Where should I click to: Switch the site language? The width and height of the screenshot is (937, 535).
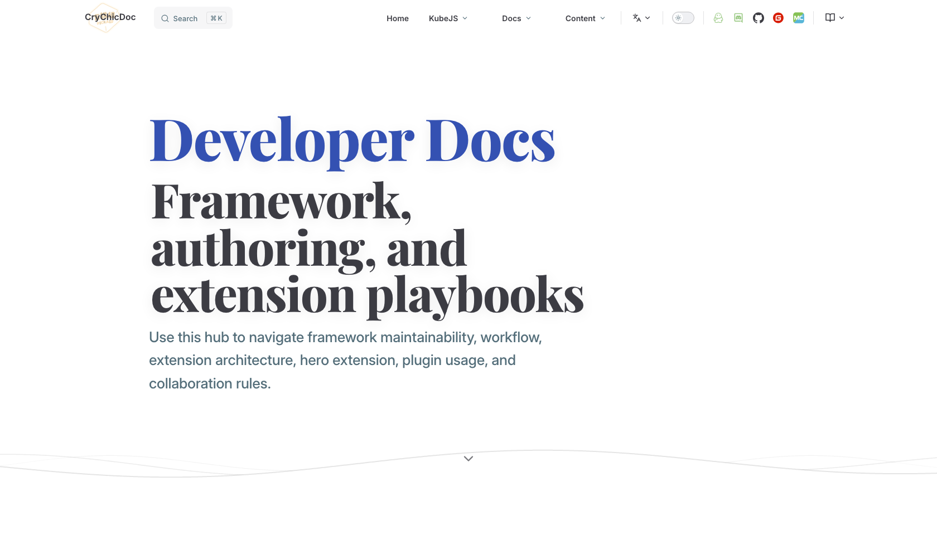coord(640,18)
